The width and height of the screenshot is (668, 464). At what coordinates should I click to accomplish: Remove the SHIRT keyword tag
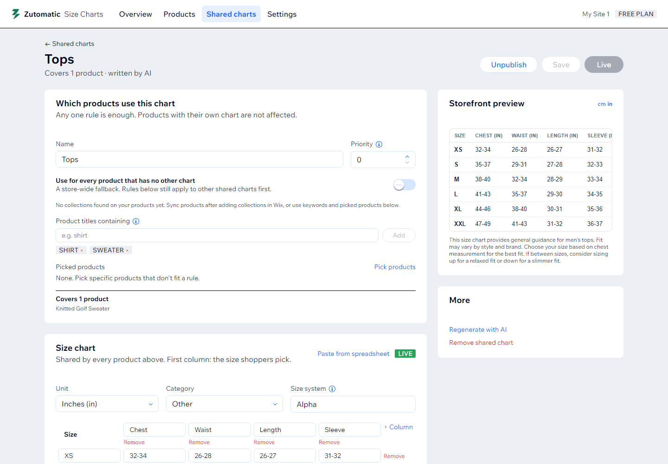[x=82, y=251]
